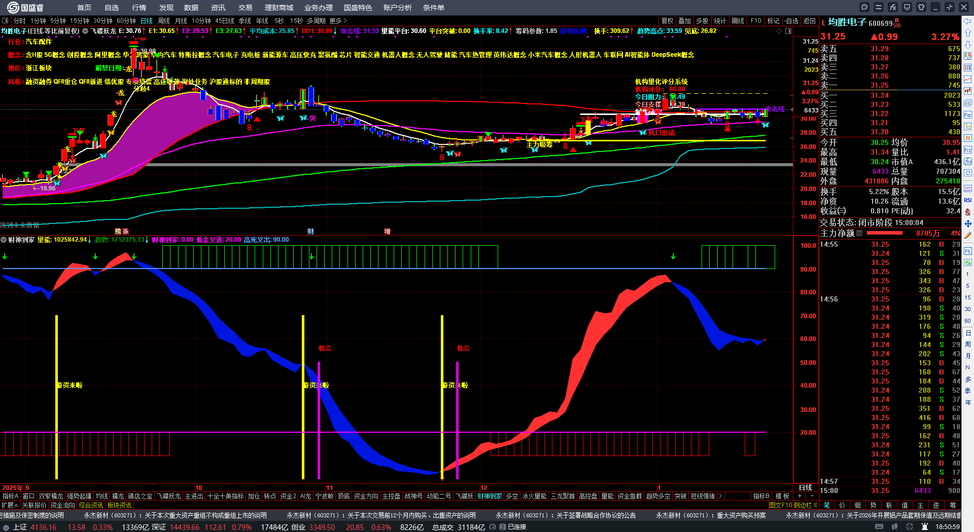Click the screen display icon in title bar

907,7
